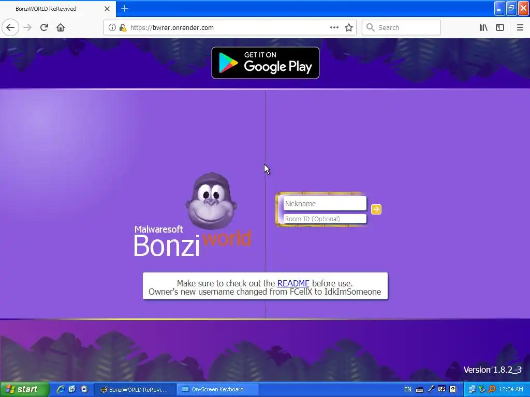Viewport: 530px width, 397px height.
Task: Click the forward navigation arrow
Action: tap(27, 27)
